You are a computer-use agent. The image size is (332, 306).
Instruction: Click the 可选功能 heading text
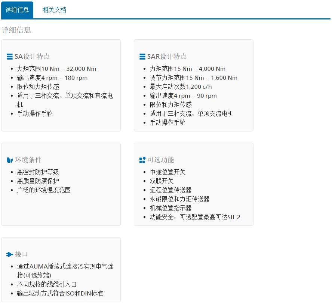(x=161, y=160)
